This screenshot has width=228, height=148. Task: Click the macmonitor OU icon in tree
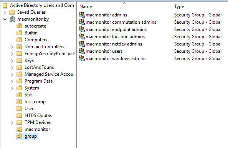[x=19, y=129]
